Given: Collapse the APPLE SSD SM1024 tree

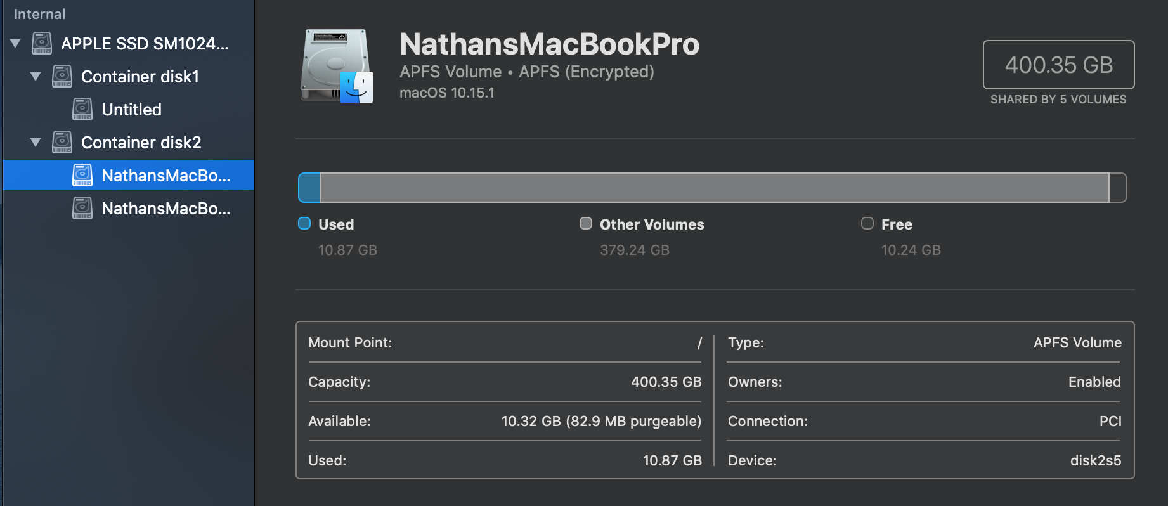Looking at the screenshot, I should (x=16, y=43).
